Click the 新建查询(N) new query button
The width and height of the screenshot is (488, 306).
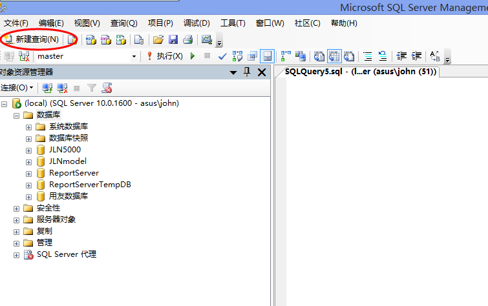31,39
